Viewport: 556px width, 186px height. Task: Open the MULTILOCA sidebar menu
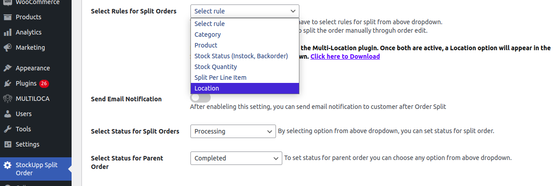coord(32,99)
